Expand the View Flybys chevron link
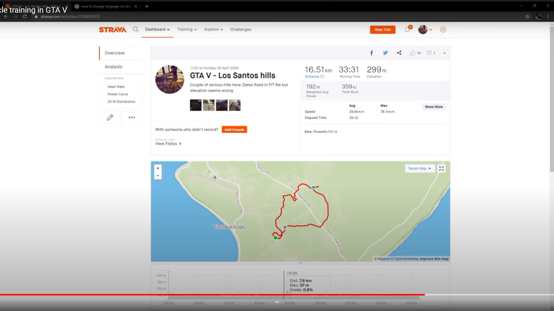 pyautogui.click(x=168, y=143)
